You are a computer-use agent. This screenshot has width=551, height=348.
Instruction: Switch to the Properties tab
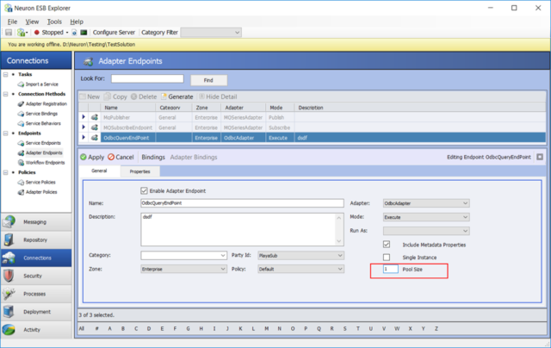[139, 171]
